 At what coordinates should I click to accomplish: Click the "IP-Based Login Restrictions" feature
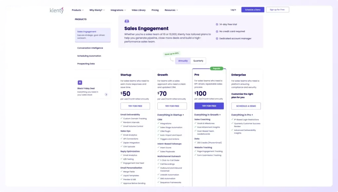tap(246, 120)
